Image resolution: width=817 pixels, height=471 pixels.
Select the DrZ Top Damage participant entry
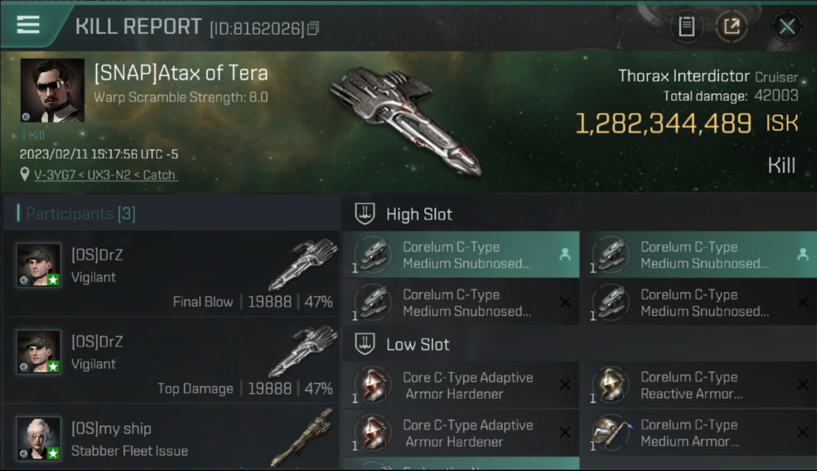tap(171, 360)
